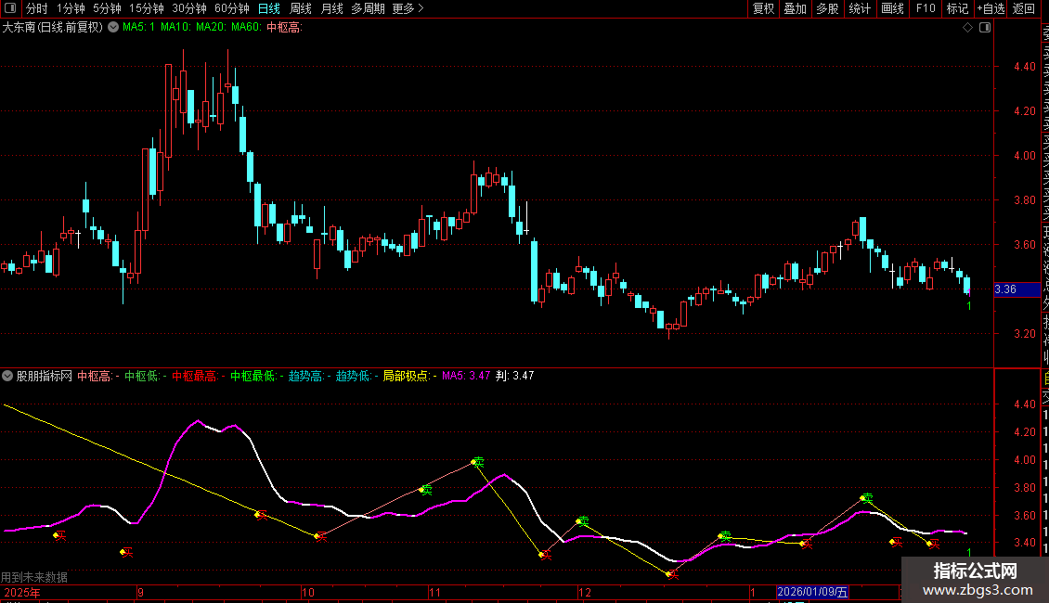Click the 标记 mark button

coord(957,8)
